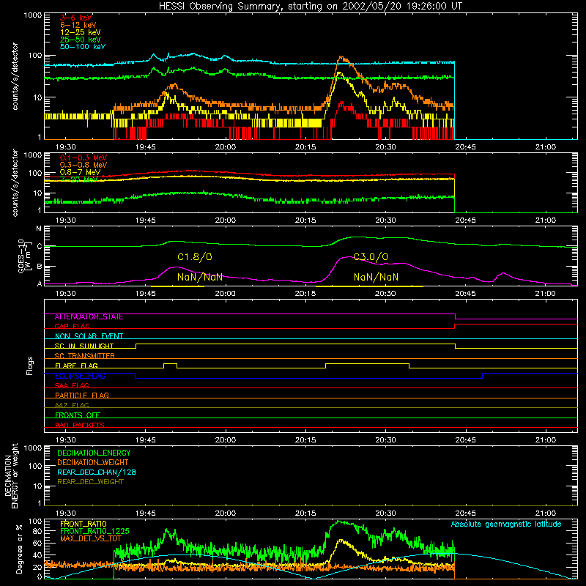The width and height of the screenshot is (586, 586).
Task: Select the 50-100 keV legend label
Action: pyautogui.click(x=83, y=47)
